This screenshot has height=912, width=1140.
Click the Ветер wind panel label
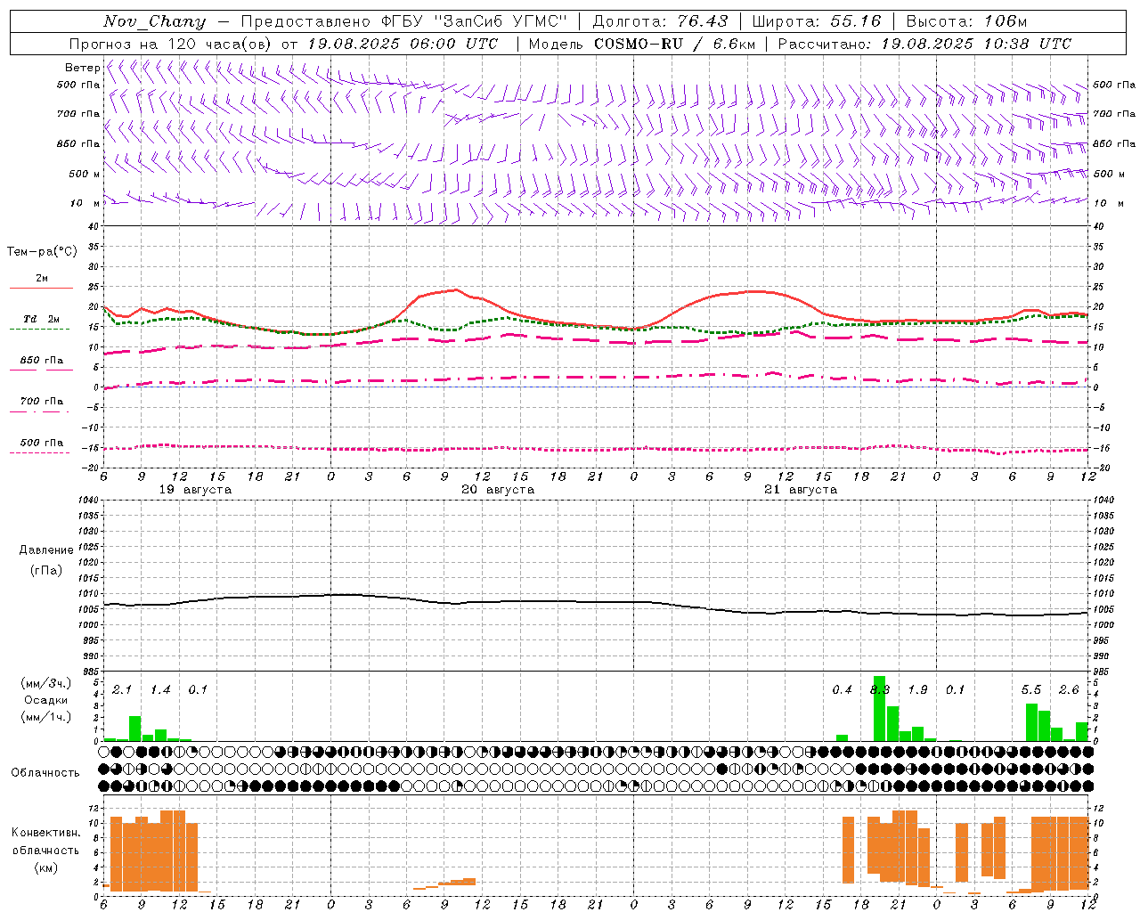pos(82,68)
